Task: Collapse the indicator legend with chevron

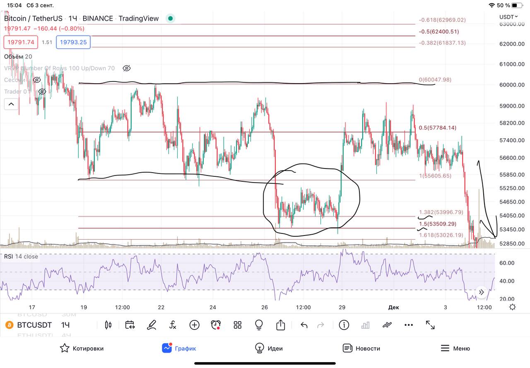Action: 11,104
